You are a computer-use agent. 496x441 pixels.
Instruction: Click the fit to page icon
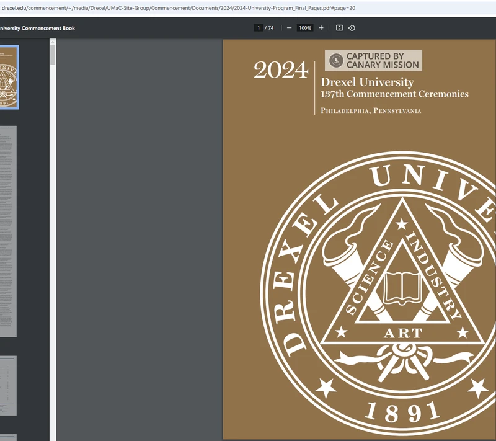[339, 28]
